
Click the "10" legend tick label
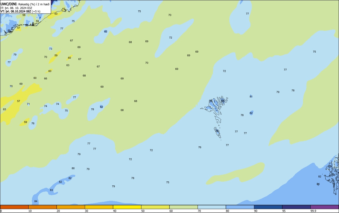(30, 211)
